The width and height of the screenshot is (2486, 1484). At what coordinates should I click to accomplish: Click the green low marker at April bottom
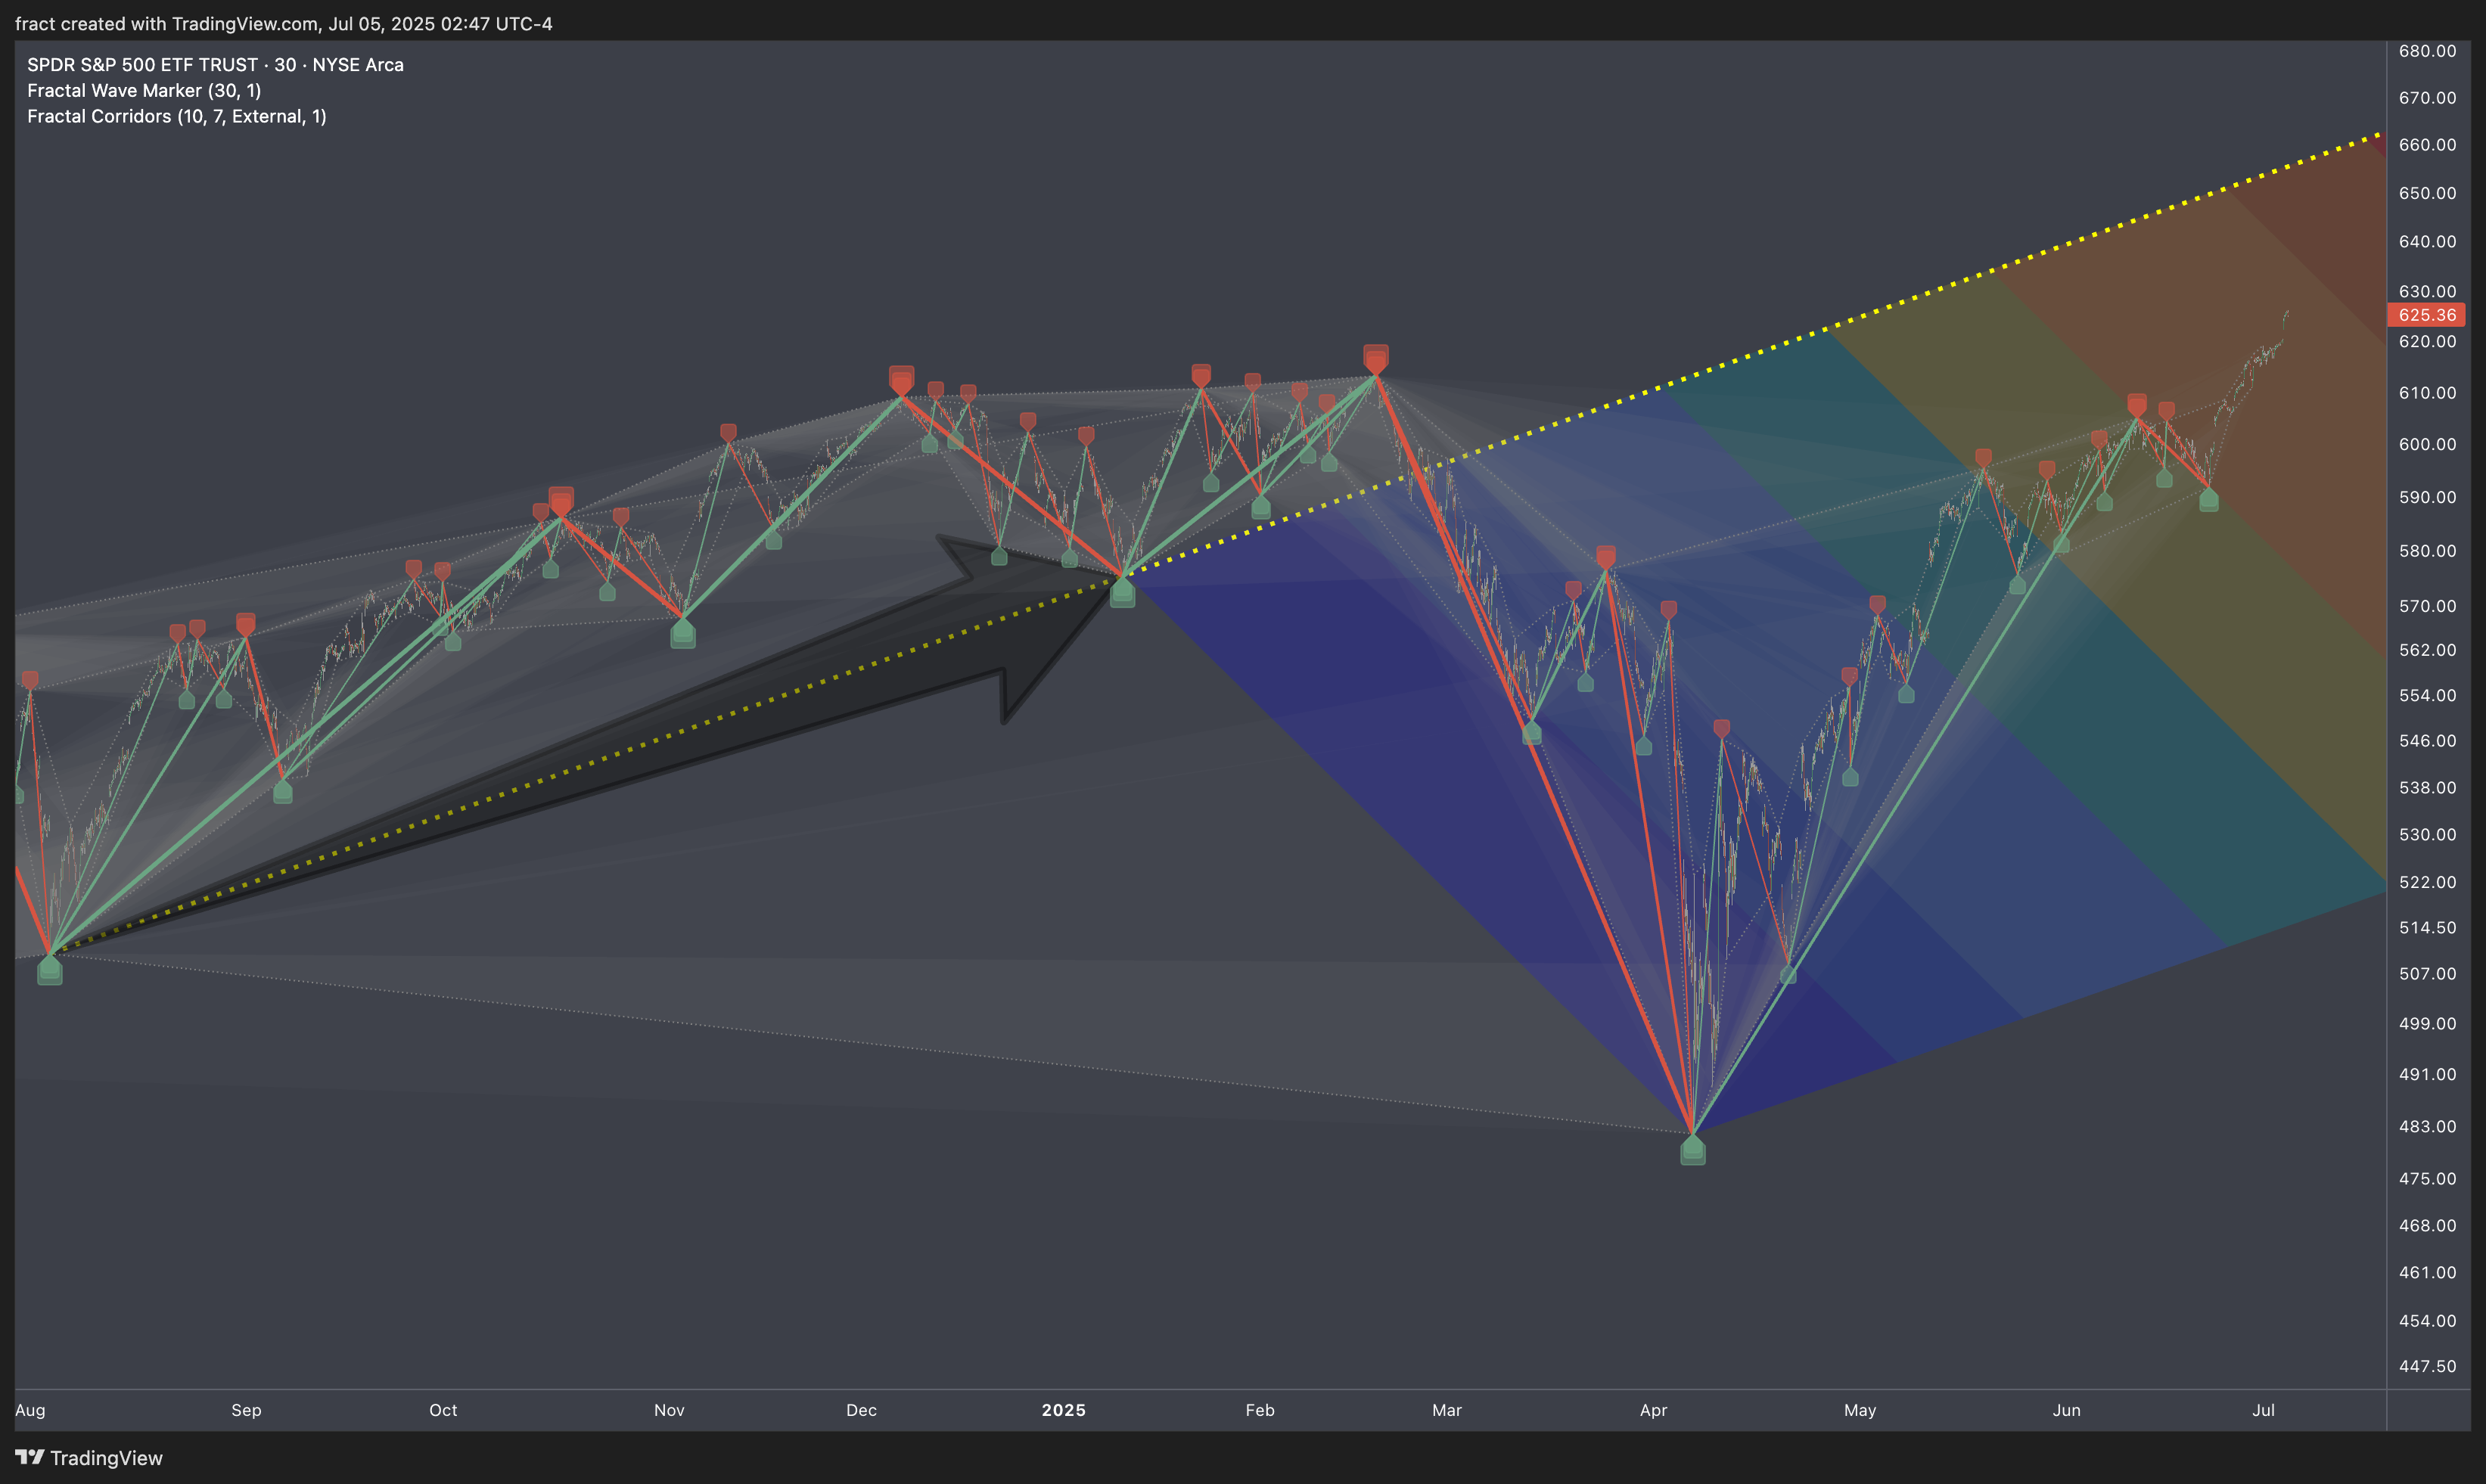[x=1692, y=1150]
